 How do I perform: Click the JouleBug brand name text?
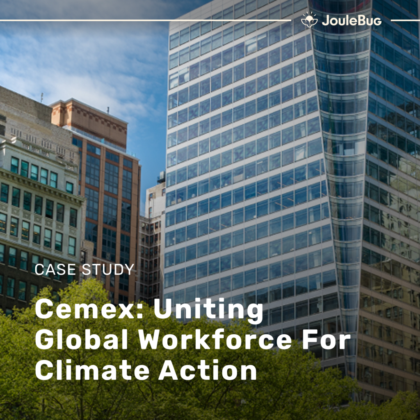pos(352,21)
